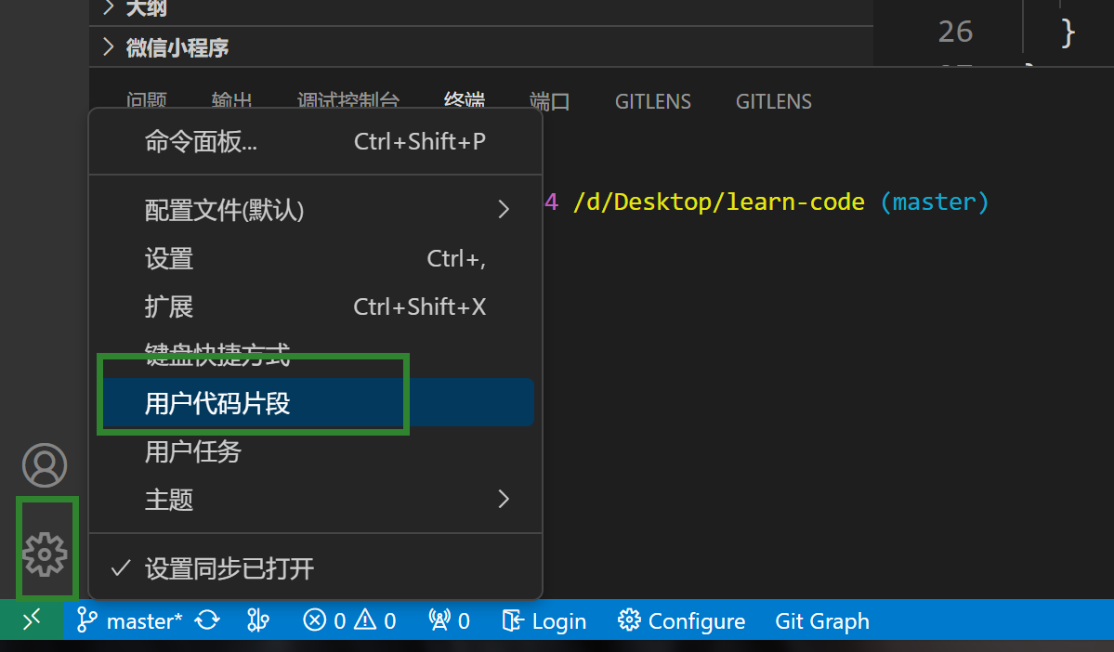Click the ports forwarded radio icon
Viewport: 1114px width, 652px height.
pyautogui.click(x=449, y=620)
